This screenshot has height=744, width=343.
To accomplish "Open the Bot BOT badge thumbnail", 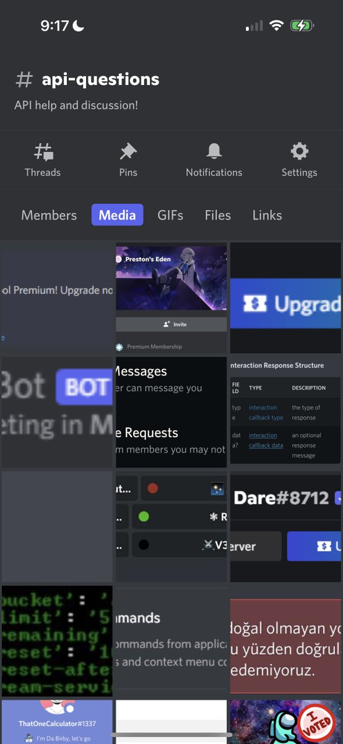I will click(57, 412).
